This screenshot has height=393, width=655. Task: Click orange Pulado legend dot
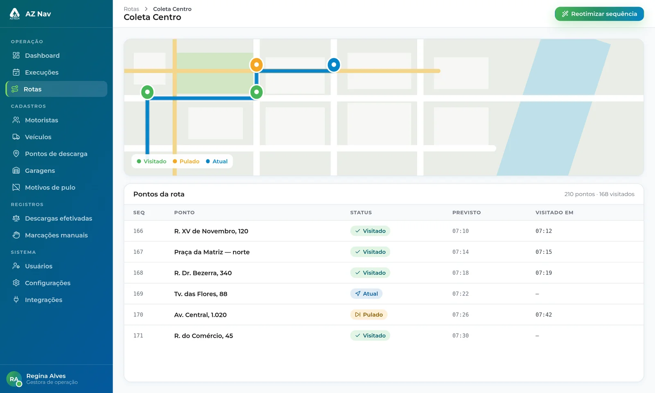[x=175, y=161]
